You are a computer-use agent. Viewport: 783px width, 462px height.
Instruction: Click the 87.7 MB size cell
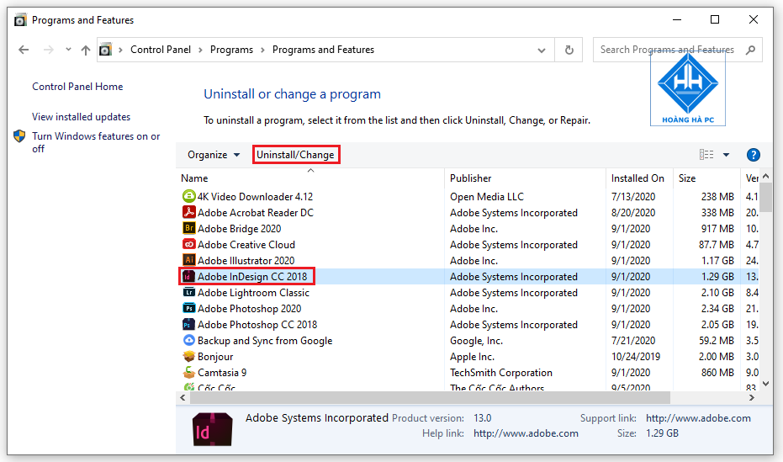pos(716,245)
